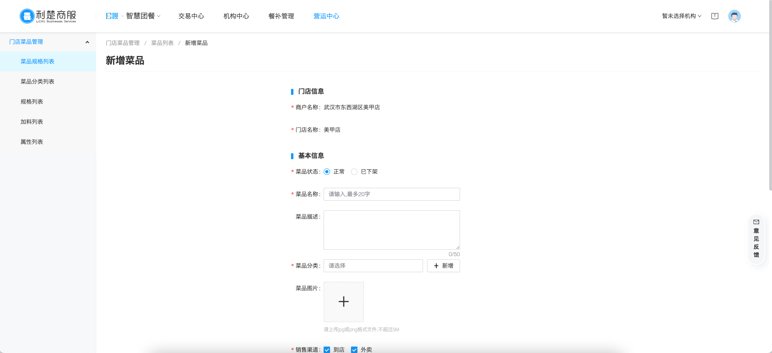Select the 已下架 status radio button
Screen dimensions: 772x353
tap(354, 172)
